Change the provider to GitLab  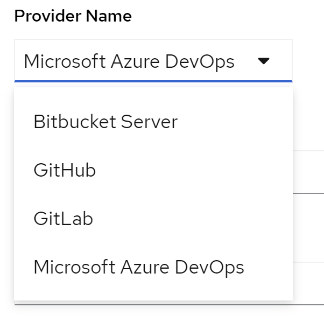click(x=63, y=219)
